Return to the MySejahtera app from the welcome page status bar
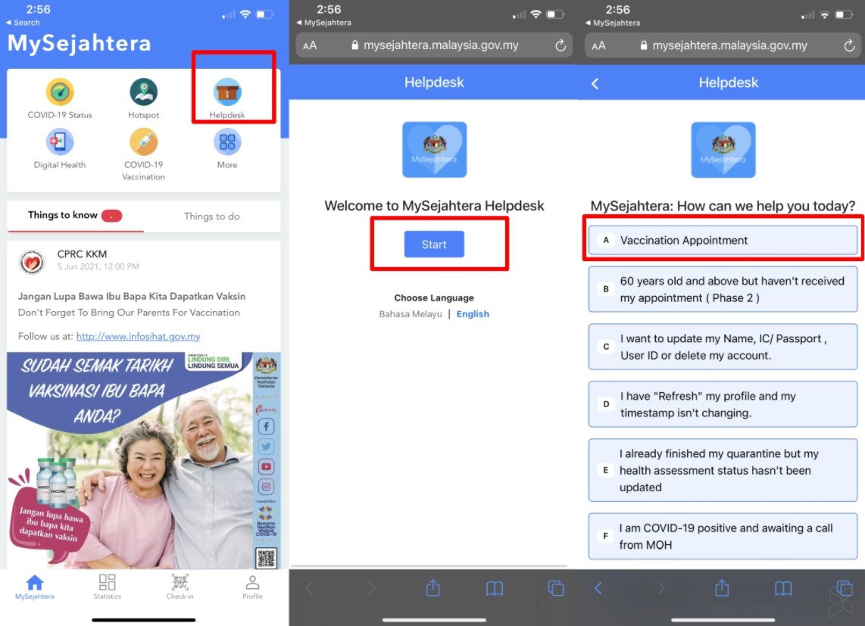 (324, 23)
